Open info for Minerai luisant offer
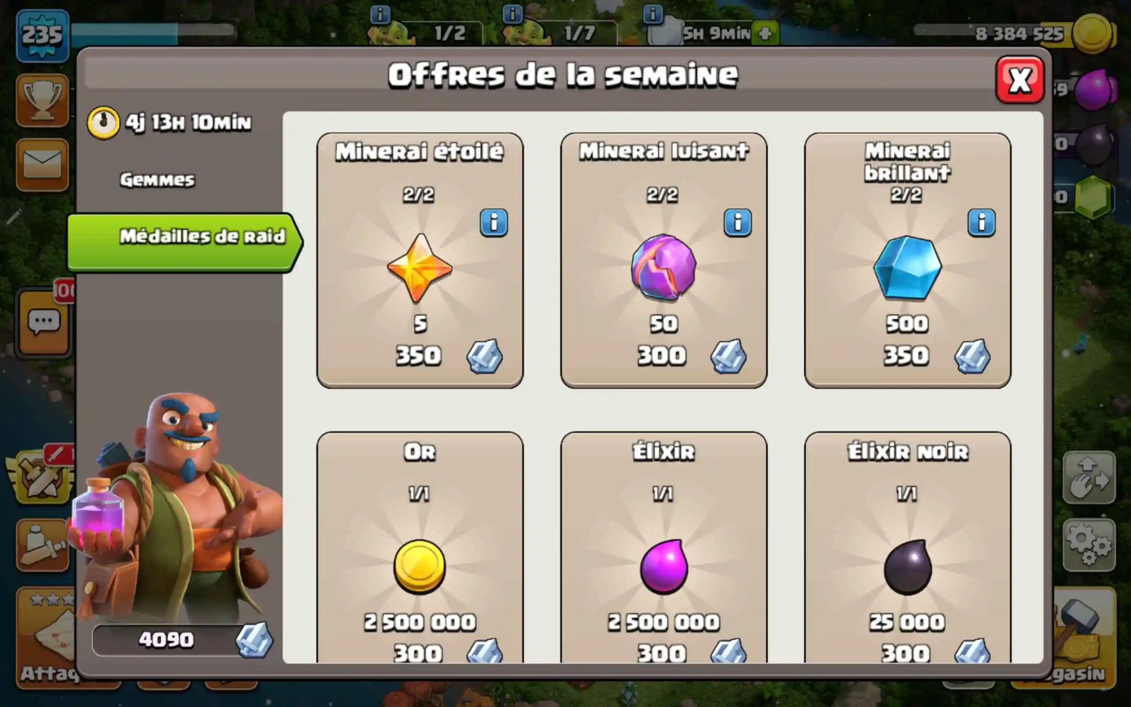The image size is (1131, 707). [x=737, y=223]
